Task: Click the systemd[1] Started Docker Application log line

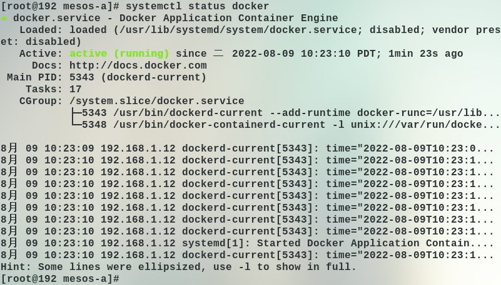Action: 248,243
